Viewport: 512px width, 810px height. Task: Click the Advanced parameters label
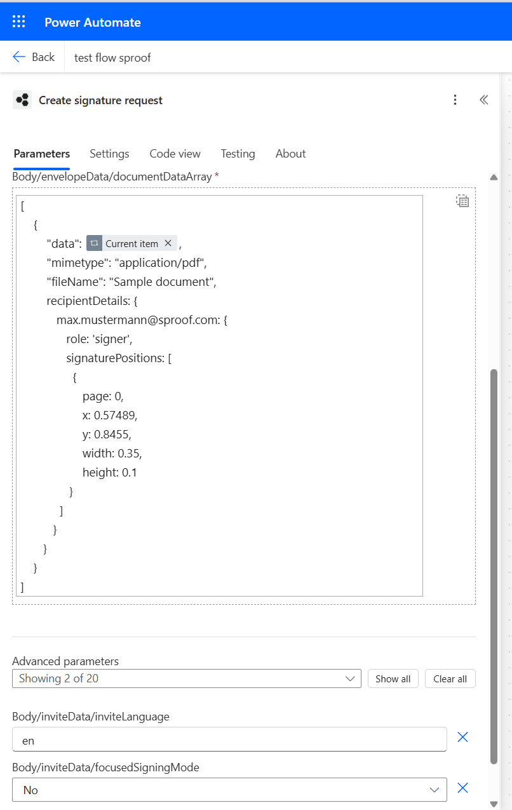tap(65, 661)
